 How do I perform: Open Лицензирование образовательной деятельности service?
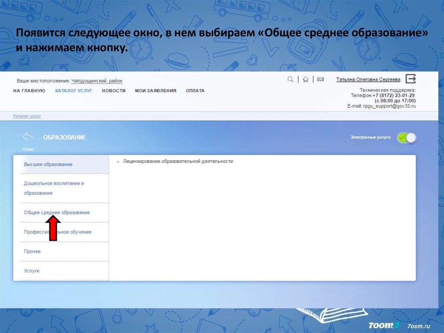(x=178, y=161)
